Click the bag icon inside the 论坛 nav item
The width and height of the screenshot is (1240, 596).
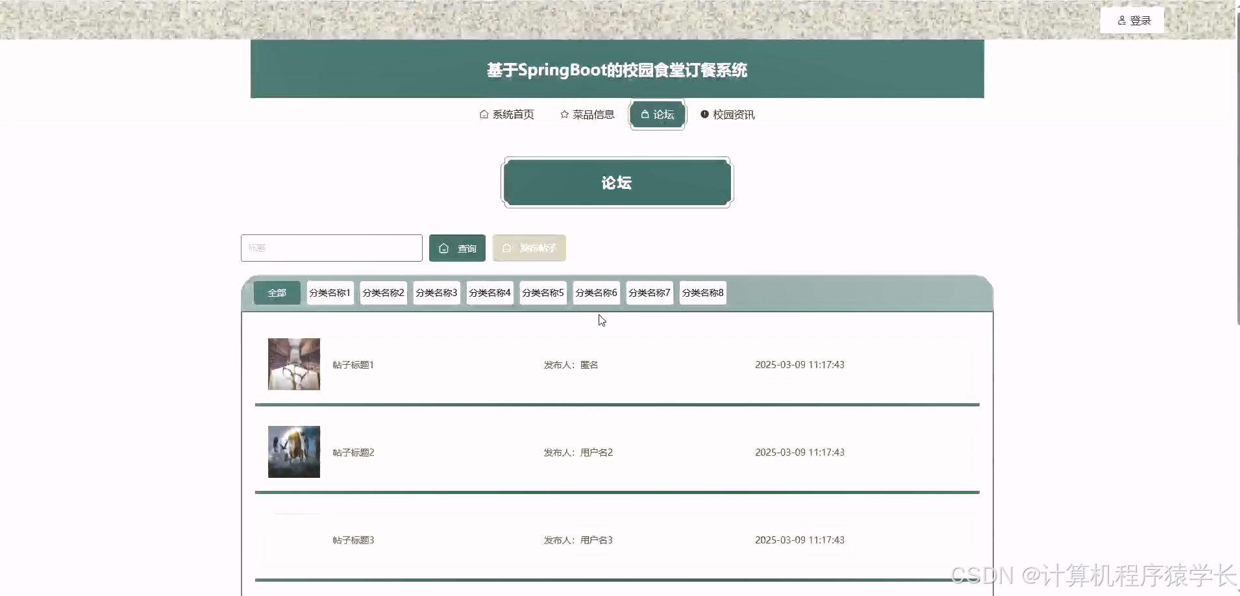[645, 114]
